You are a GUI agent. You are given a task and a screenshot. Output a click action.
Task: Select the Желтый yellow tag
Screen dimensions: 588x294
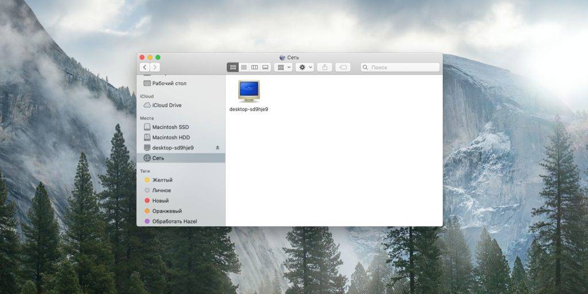pyautogui.click(x=162, y=180)
